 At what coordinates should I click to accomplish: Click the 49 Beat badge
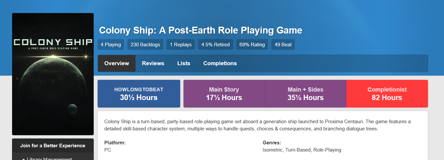(x=283, y=45)
